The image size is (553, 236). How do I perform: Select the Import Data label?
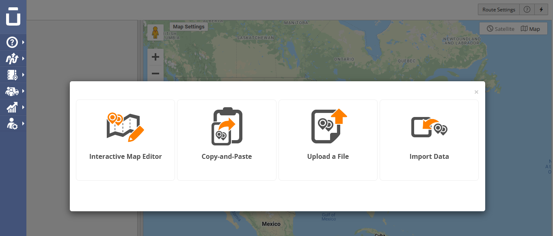click(x=429, y=156)
